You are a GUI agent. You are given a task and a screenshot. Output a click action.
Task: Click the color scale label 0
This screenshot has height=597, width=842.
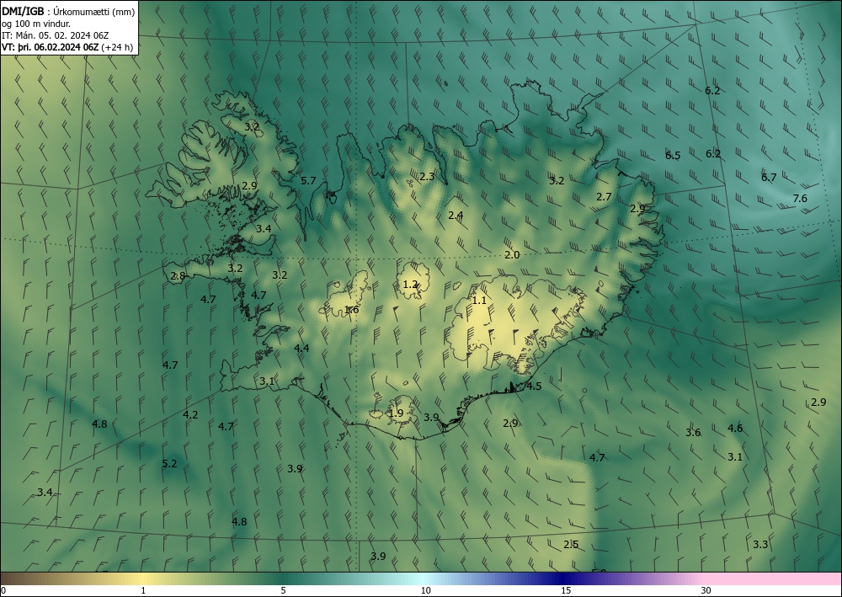tap(3, 590)
